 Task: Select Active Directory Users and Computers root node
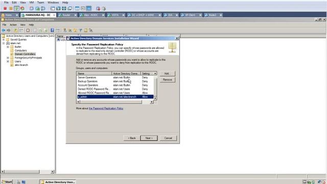tap(30, 36)
